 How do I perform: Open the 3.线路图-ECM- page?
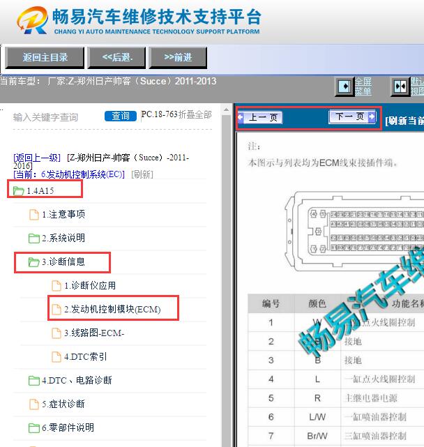point(94,333)
